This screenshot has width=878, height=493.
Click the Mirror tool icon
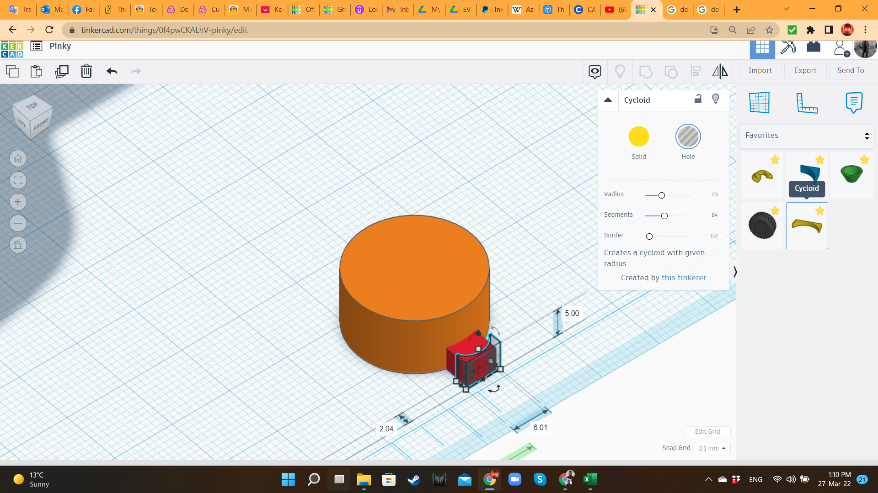(x=720, y=71)
